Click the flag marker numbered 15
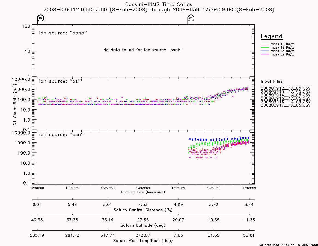Viewport: 318px width, 246px height. (x=41, y=18)
